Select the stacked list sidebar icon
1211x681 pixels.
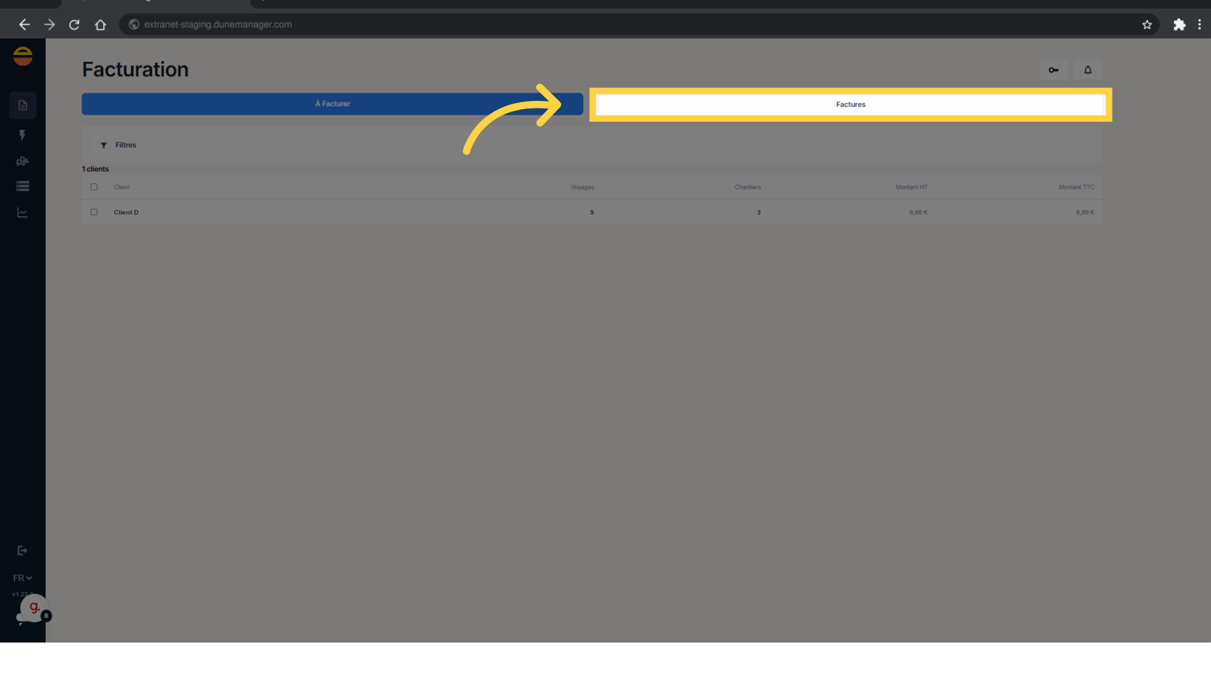point(23,186)
